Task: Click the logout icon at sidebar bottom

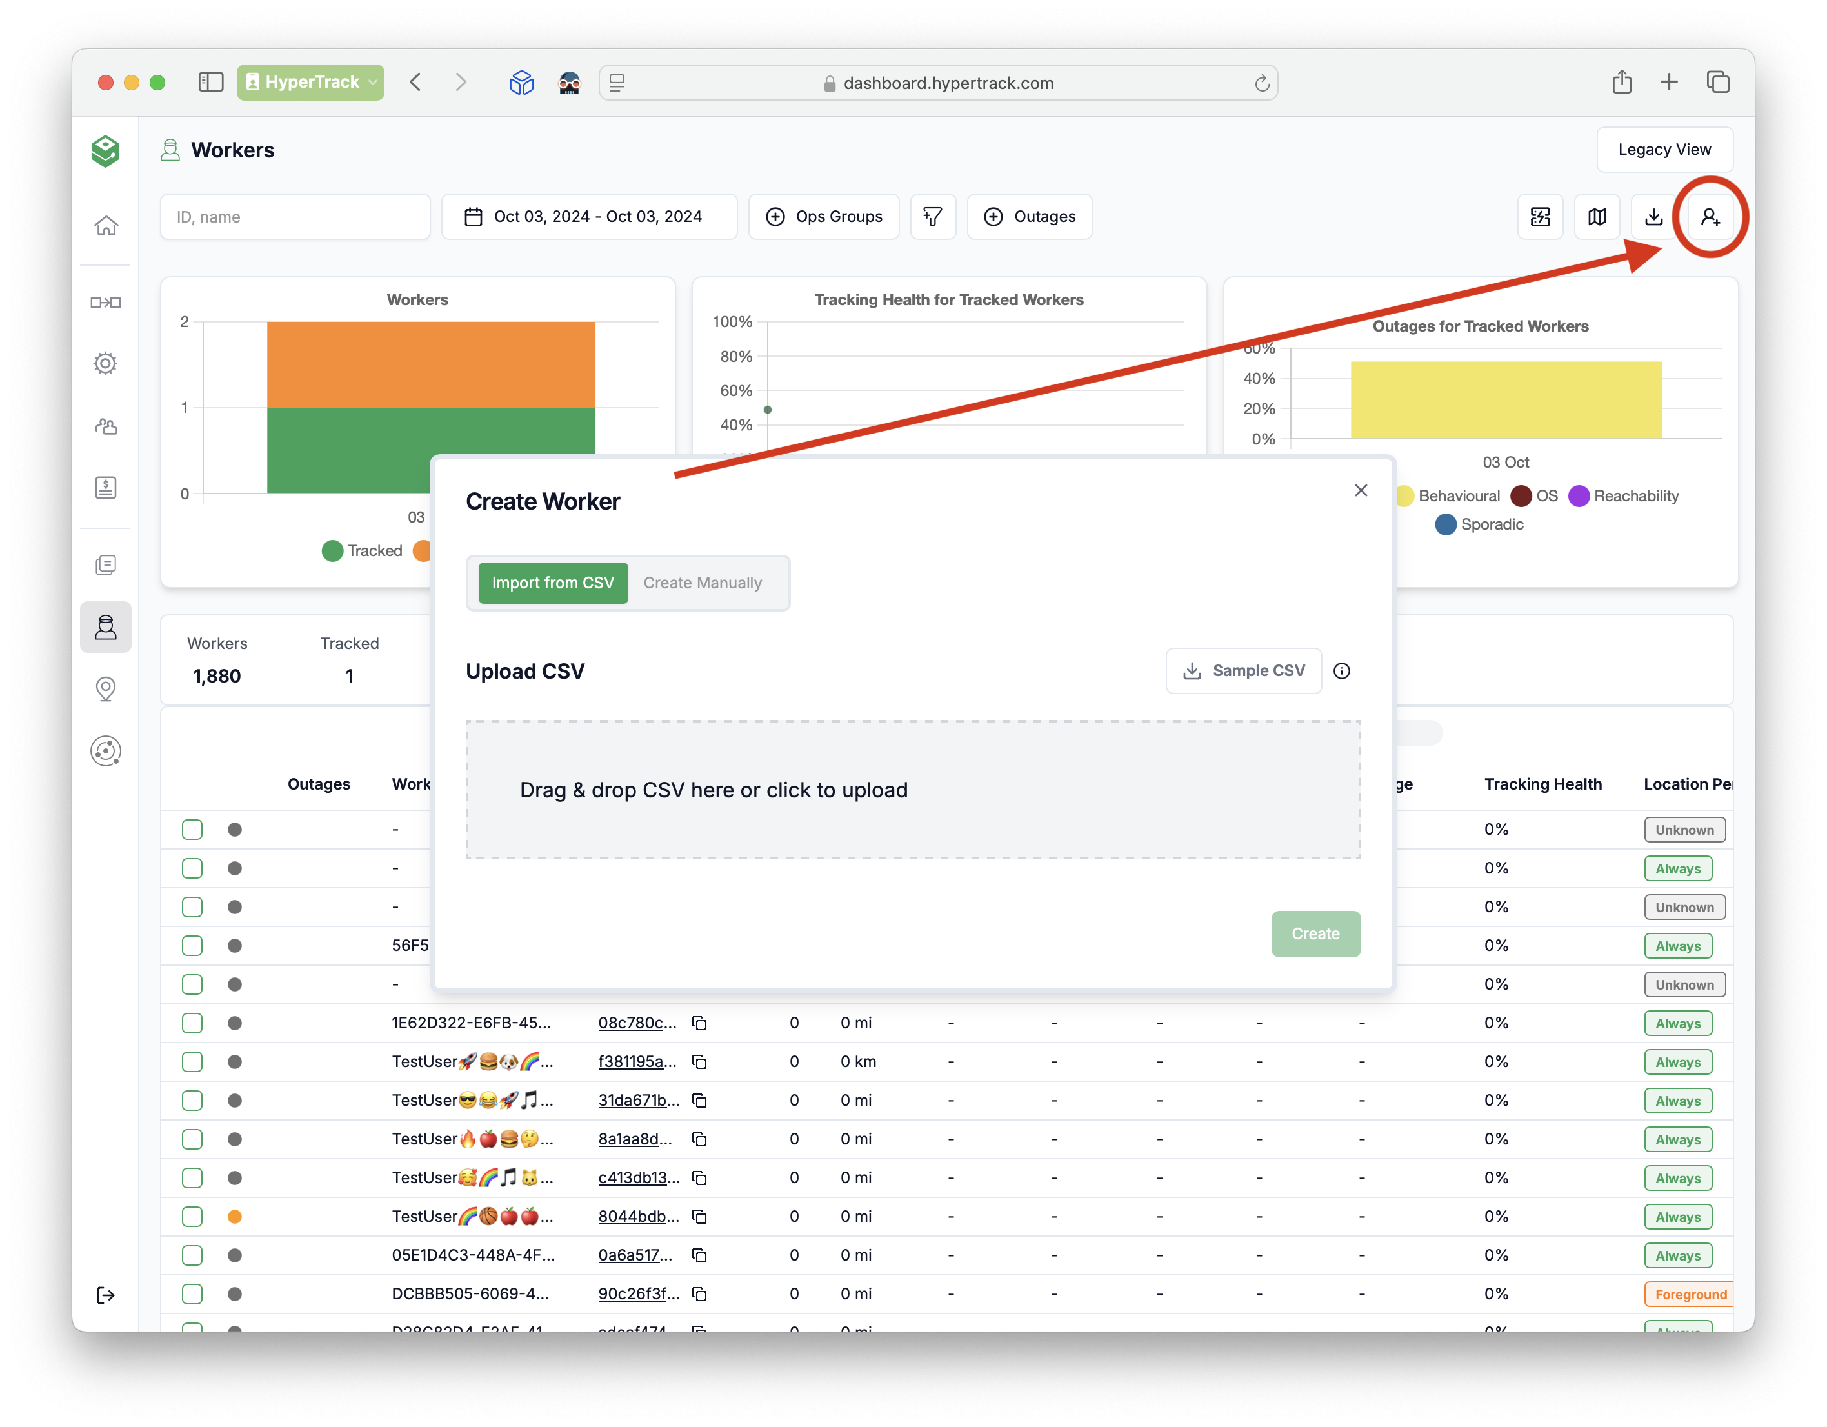Action: pos(105,1295)
